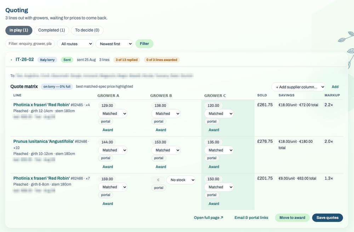Click savings €9.00/unit · €63.00 total

tap(297, 178)
